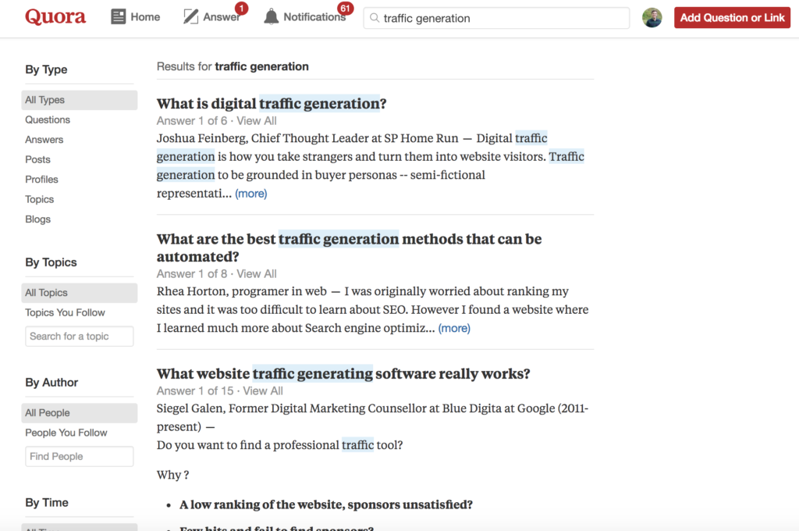Select People You Follow filter
This screenshot has height=531, width=799.
point(66,433)
